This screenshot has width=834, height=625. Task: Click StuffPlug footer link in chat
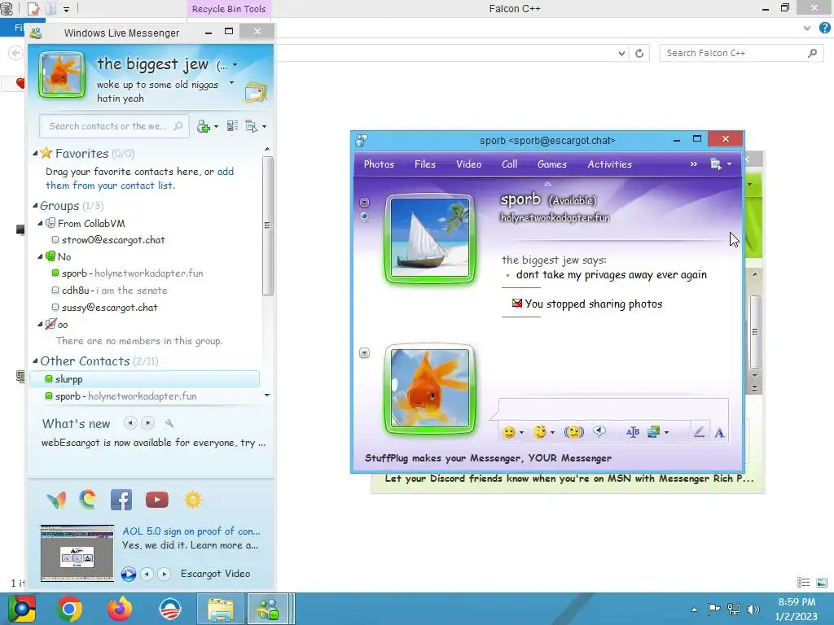[x=488, y=457]
